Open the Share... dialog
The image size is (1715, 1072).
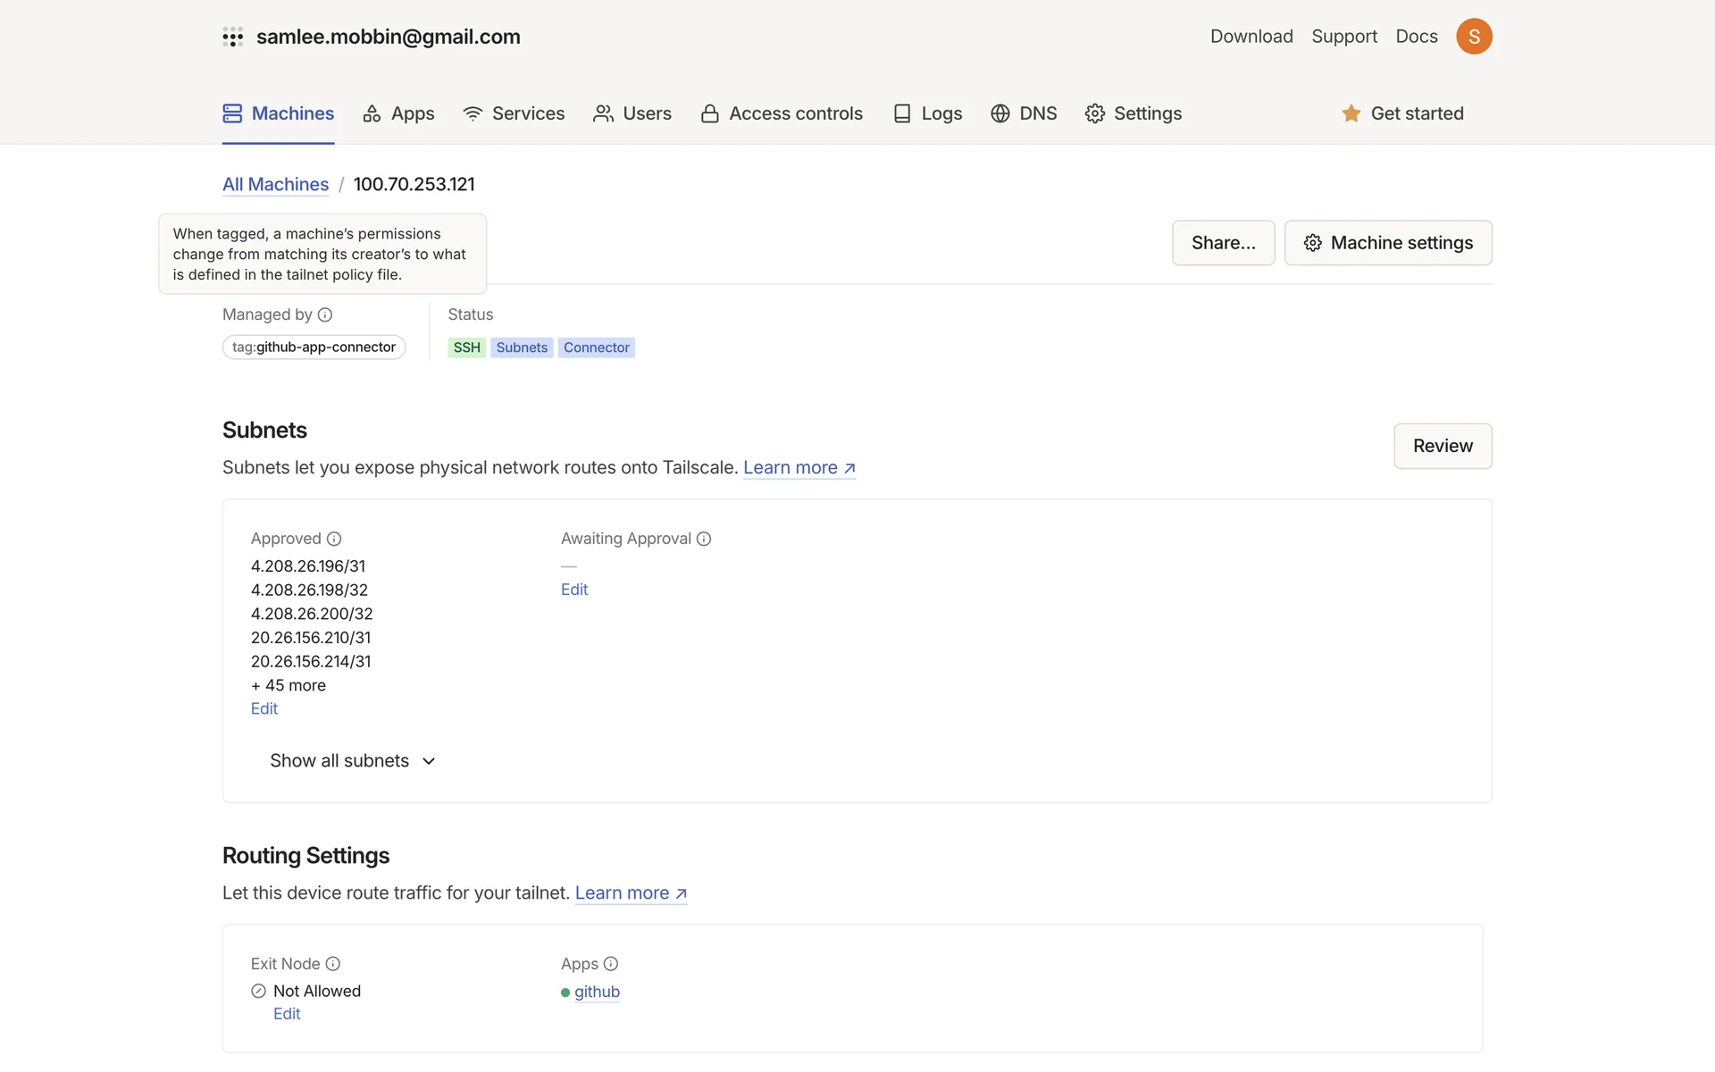point(1223,243)
